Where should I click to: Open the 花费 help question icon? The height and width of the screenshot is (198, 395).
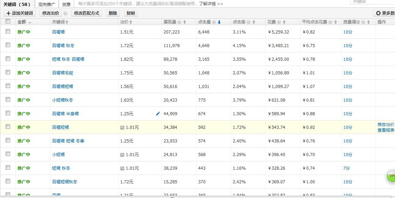279,22
